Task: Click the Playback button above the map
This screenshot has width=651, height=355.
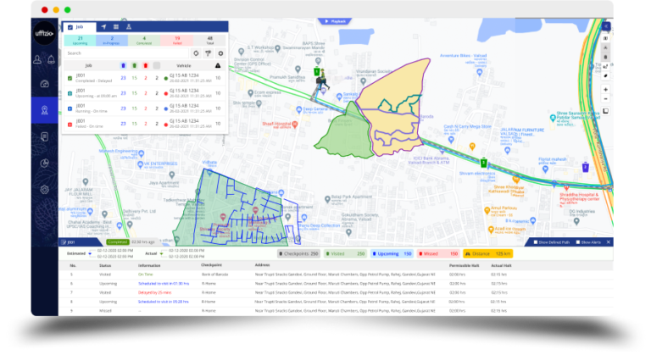Action: pyautogui.click(x=336, y=21)
